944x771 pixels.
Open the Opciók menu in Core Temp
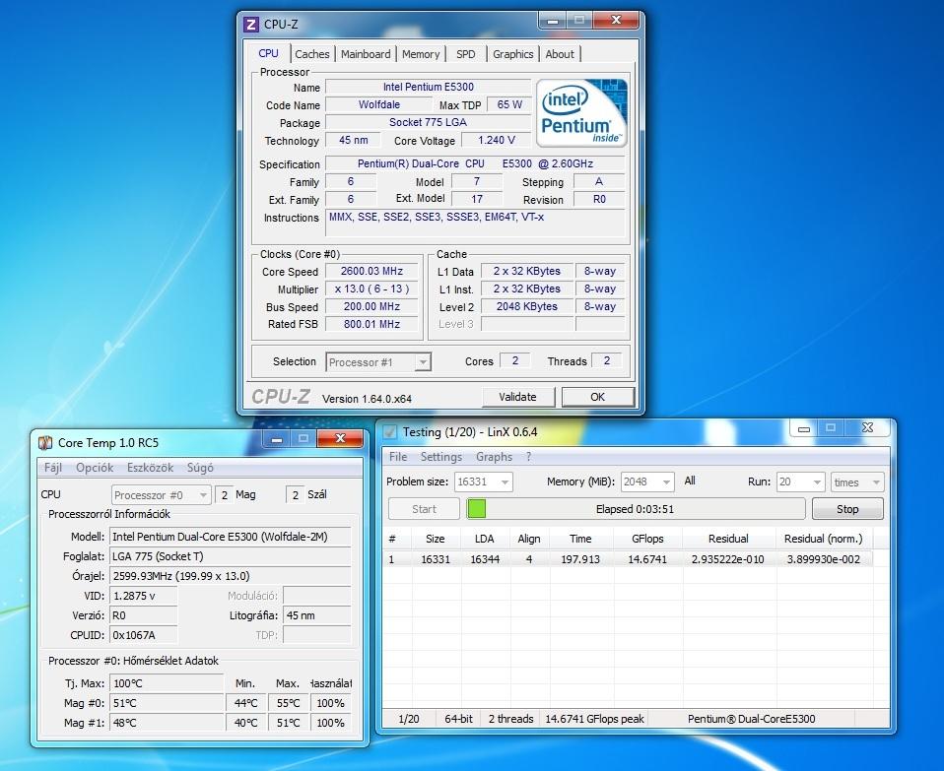(95, 468)
